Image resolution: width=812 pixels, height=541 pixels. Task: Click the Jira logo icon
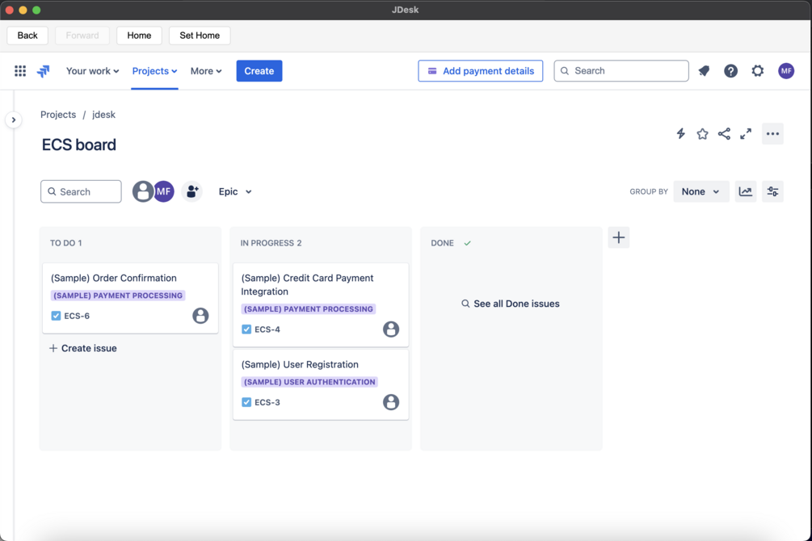coord(44,71)
